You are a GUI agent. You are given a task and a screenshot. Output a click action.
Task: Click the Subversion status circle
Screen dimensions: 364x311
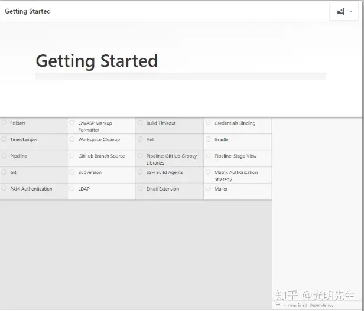(x=72, y=172)
